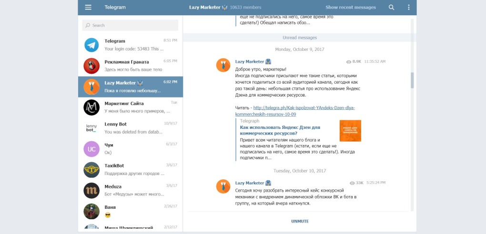This screenshot has width=486, height=234.
Task: Click Миша Шумилинский chat name
Action: 129,227
